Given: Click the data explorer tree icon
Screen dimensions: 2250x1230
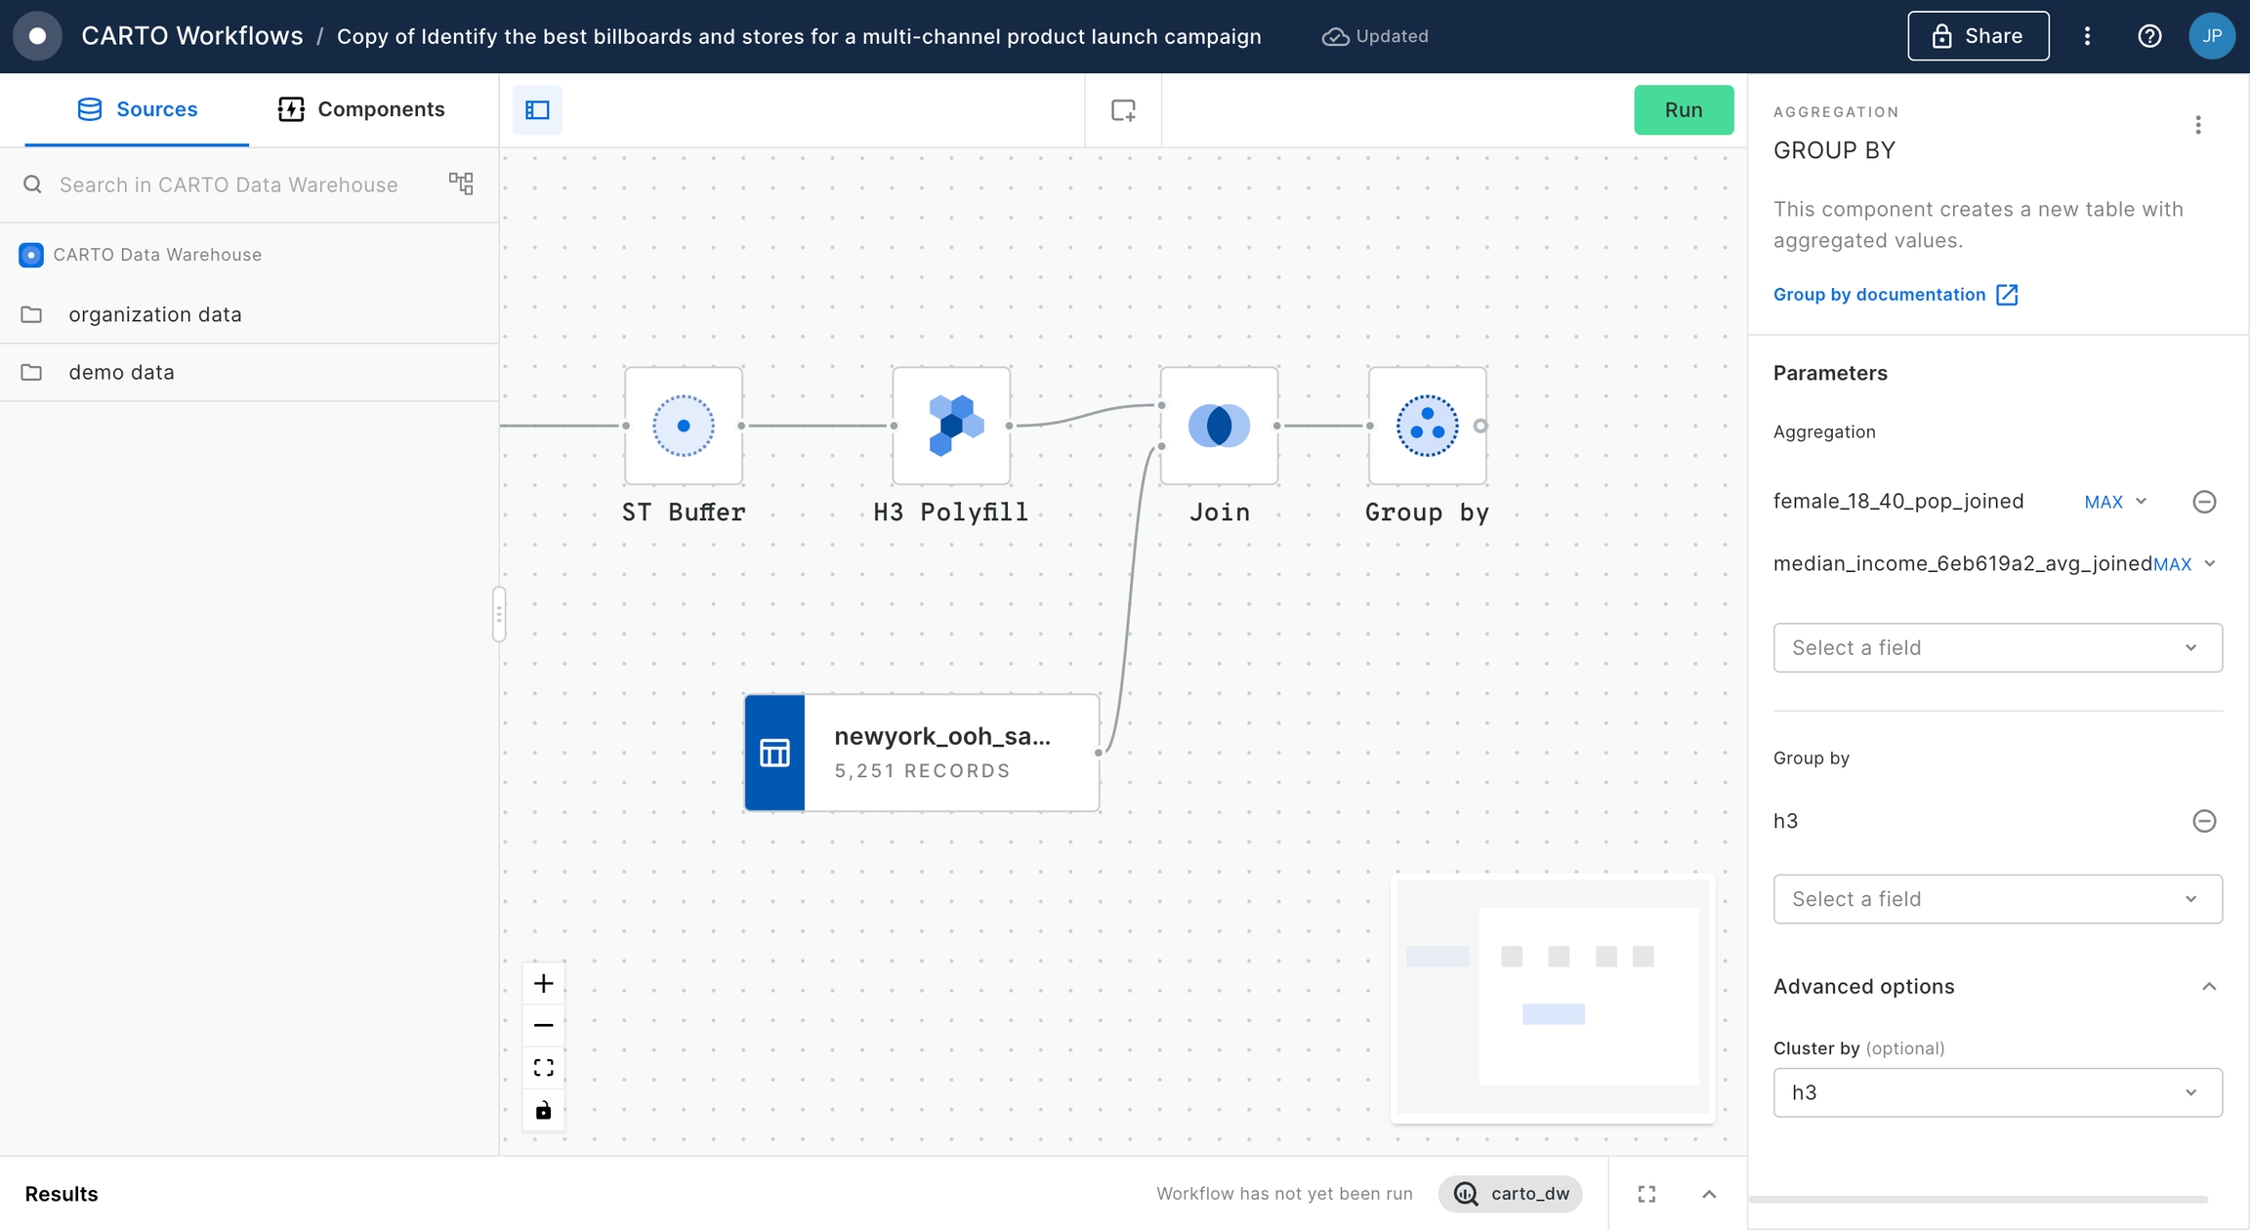Looking at the screenshot, I should (x=461, y=184).
